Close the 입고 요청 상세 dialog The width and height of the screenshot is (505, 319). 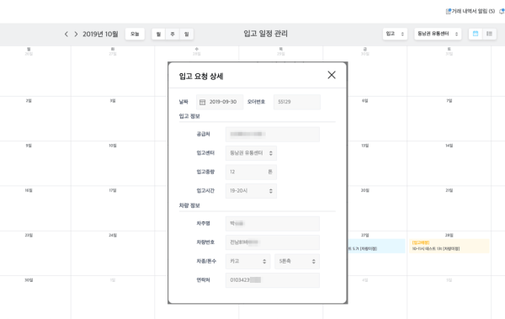coord(332,75)
